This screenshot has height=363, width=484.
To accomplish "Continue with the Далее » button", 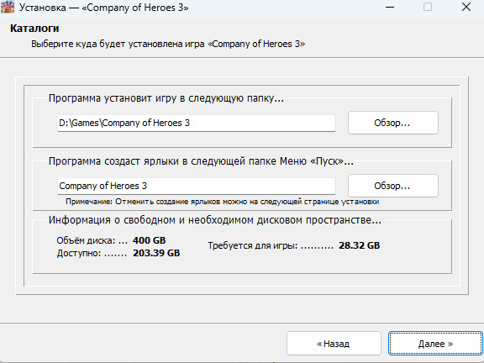I will tap(435, 344).
